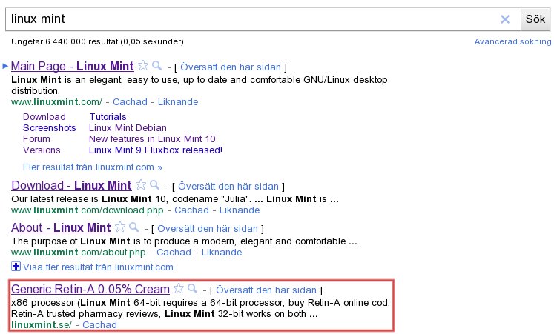
Task: Click the Sök search button
Action: pos(535,19)
